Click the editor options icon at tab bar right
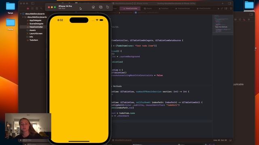Screen dimensions: 259x145 point(226,8)
